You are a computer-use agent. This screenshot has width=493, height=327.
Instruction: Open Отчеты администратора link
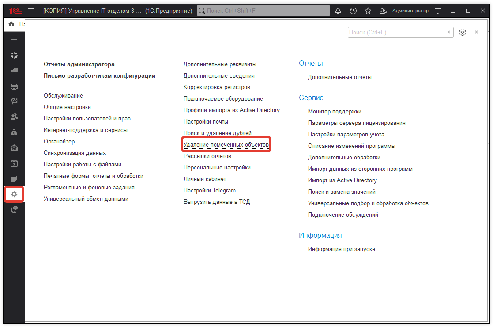[79, 64]
